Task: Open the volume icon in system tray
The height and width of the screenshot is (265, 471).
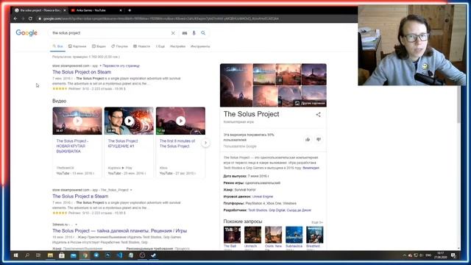Action: pos(422,255)
